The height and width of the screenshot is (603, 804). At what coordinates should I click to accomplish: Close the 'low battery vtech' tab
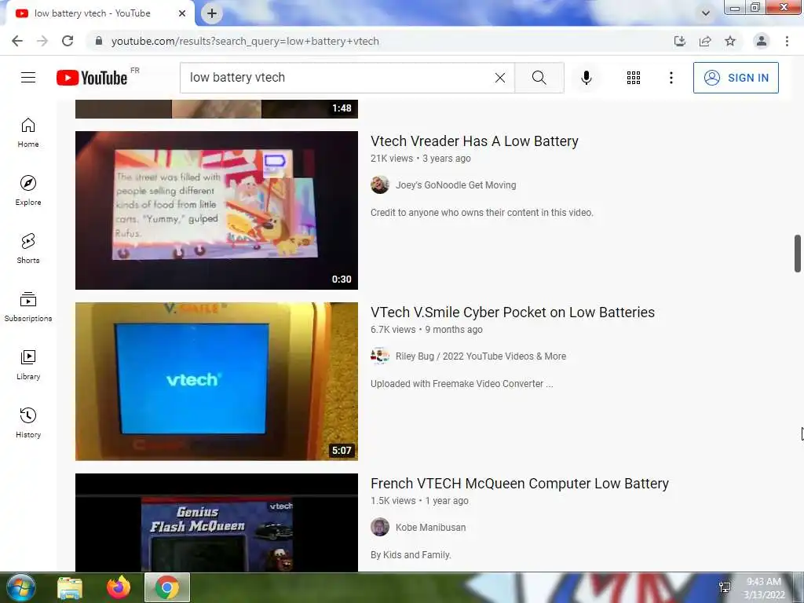182,13
